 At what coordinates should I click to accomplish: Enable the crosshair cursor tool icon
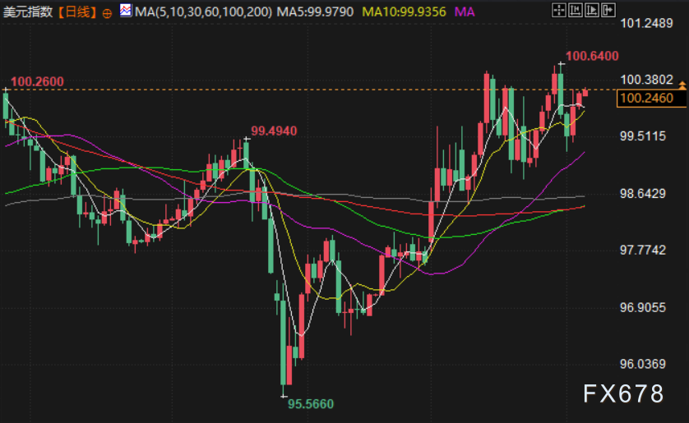click(x=558, y=11)
